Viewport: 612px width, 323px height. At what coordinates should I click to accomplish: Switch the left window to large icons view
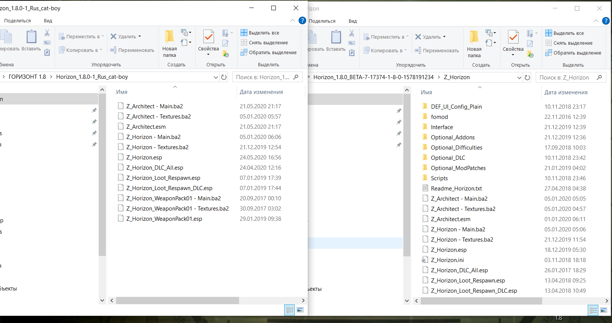point(300,310)
